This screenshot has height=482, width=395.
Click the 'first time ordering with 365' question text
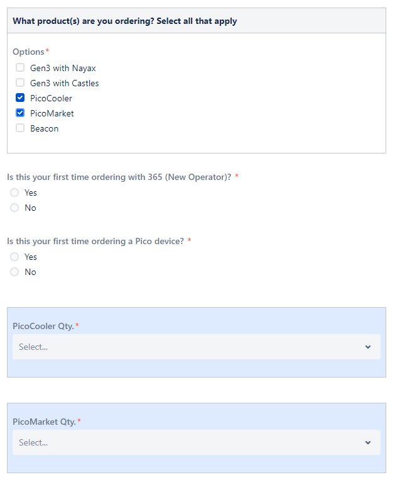119,177
